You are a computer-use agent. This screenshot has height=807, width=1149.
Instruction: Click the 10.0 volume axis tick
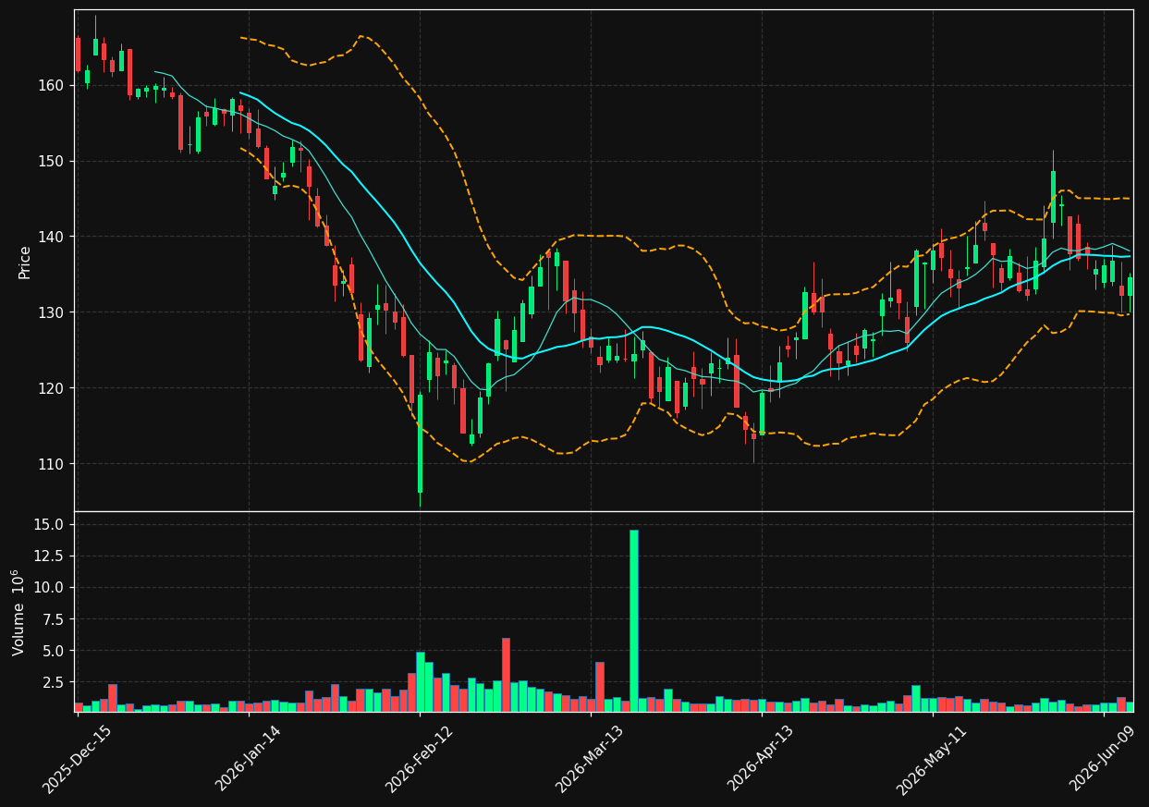point(51,587)
